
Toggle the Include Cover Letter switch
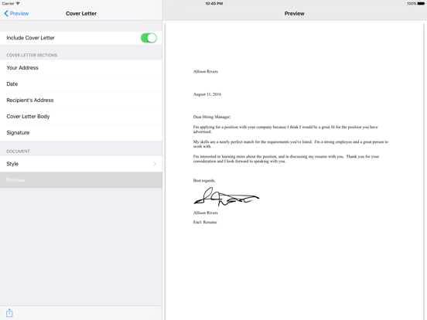tap(149, 38)
